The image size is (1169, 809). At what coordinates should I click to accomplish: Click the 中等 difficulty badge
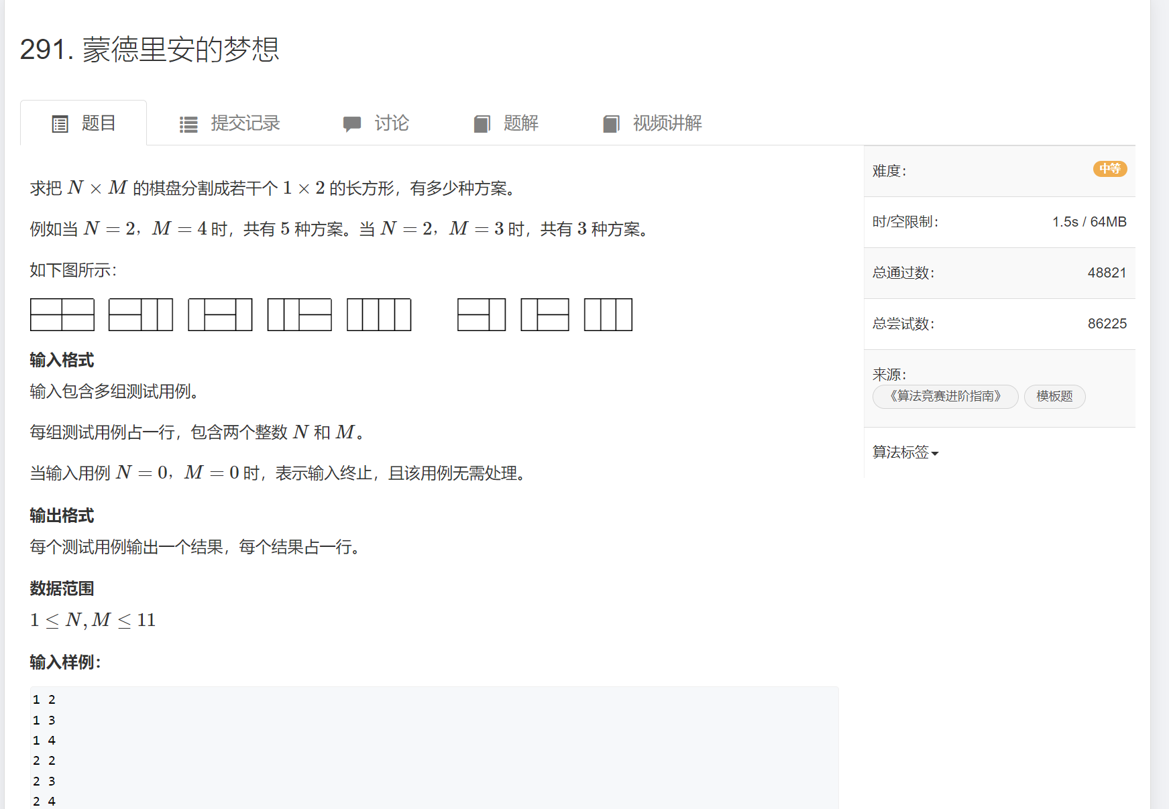pos(1110,169)
